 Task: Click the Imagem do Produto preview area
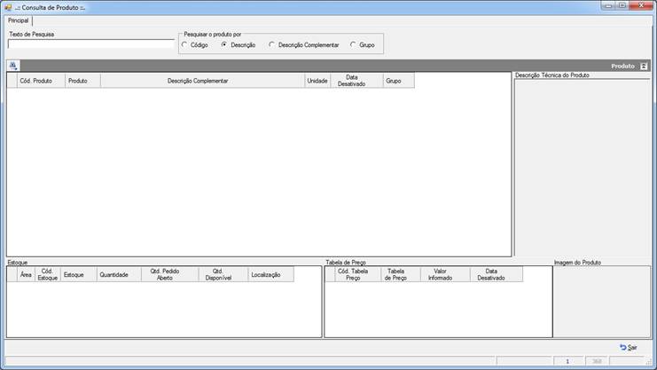[602, 301]
